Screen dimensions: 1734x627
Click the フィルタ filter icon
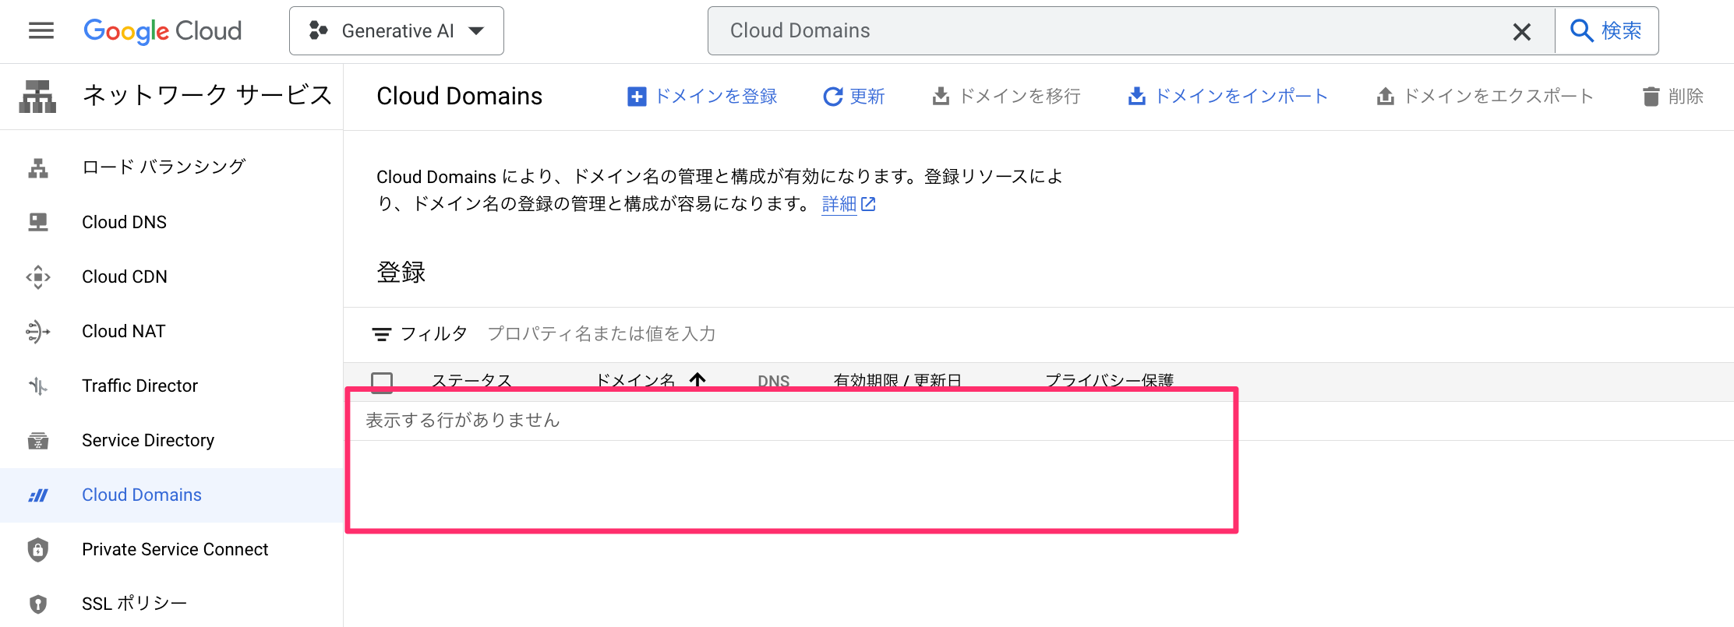point(381,334)
